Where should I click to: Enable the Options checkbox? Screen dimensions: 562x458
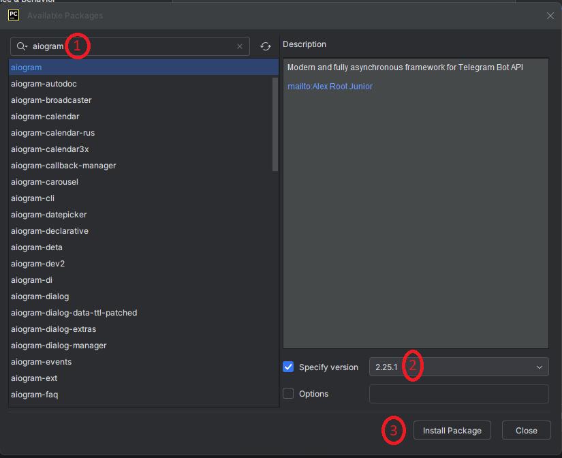pos(288,393)
